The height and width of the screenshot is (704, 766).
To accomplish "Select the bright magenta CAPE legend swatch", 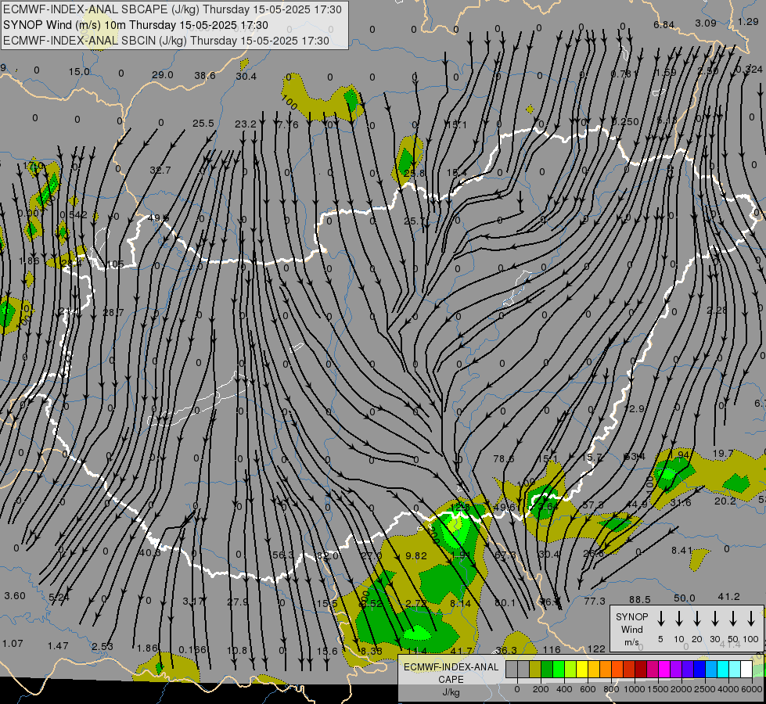I will (x=664, y=669).
